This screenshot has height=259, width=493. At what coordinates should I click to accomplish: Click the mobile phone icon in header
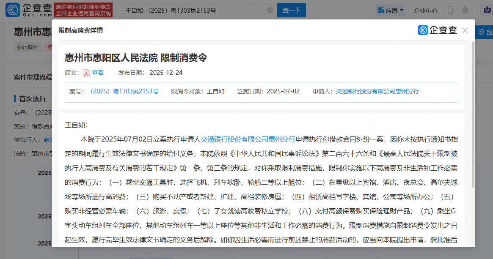pos(450,11)
